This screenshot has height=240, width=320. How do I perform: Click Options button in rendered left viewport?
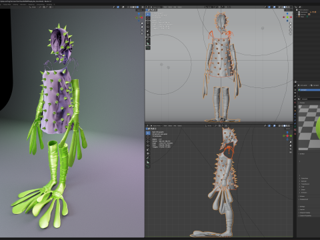(x=139, y=10)
